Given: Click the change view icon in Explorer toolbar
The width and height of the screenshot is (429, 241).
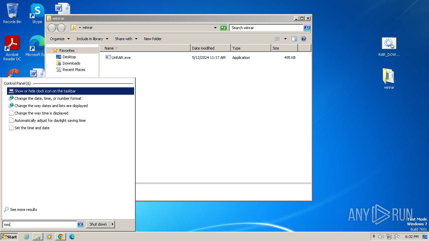Looking at the screenshot, I should point(277,39).
